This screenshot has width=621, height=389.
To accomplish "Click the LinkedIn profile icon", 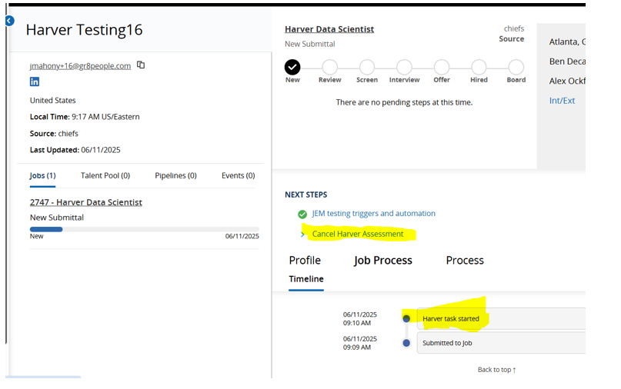I will click(x=35, y=82).
